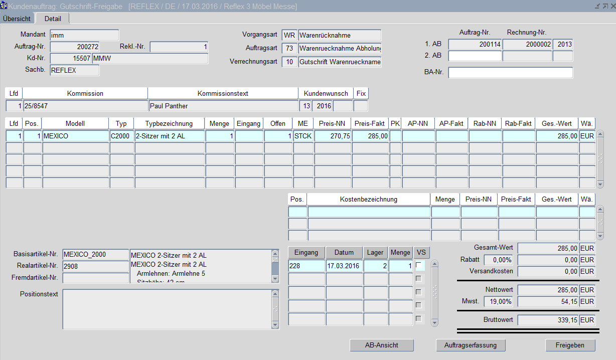The width and height of the screenshot is (616, 360).
Task: Select the Detail tab
Action: (x=53, y=19)
